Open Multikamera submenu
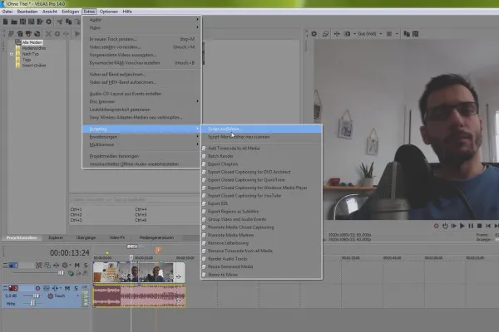The width and height of the screenshot is (499, 332). pyautogui.click(x=141, y=144)
